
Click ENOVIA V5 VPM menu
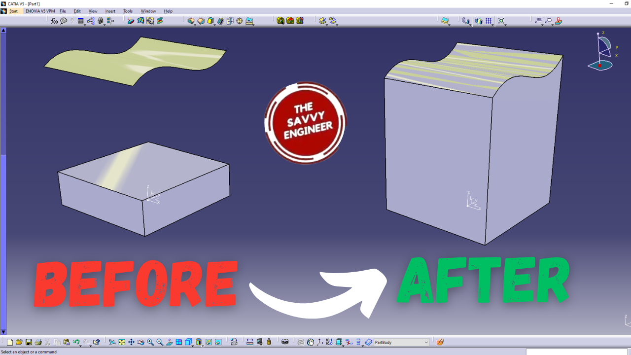coord(40,11)
